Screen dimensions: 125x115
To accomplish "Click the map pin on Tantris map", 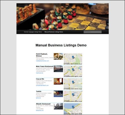I will tap(73, 95).
